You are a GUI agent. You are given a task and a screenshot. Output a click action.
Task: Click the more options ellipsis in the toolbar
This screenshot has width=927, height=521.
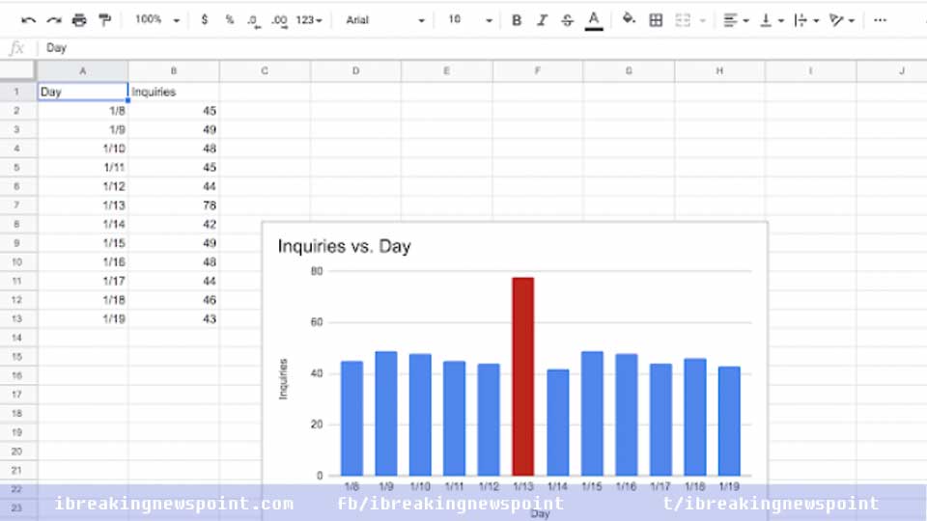click(x=880, y=19)
